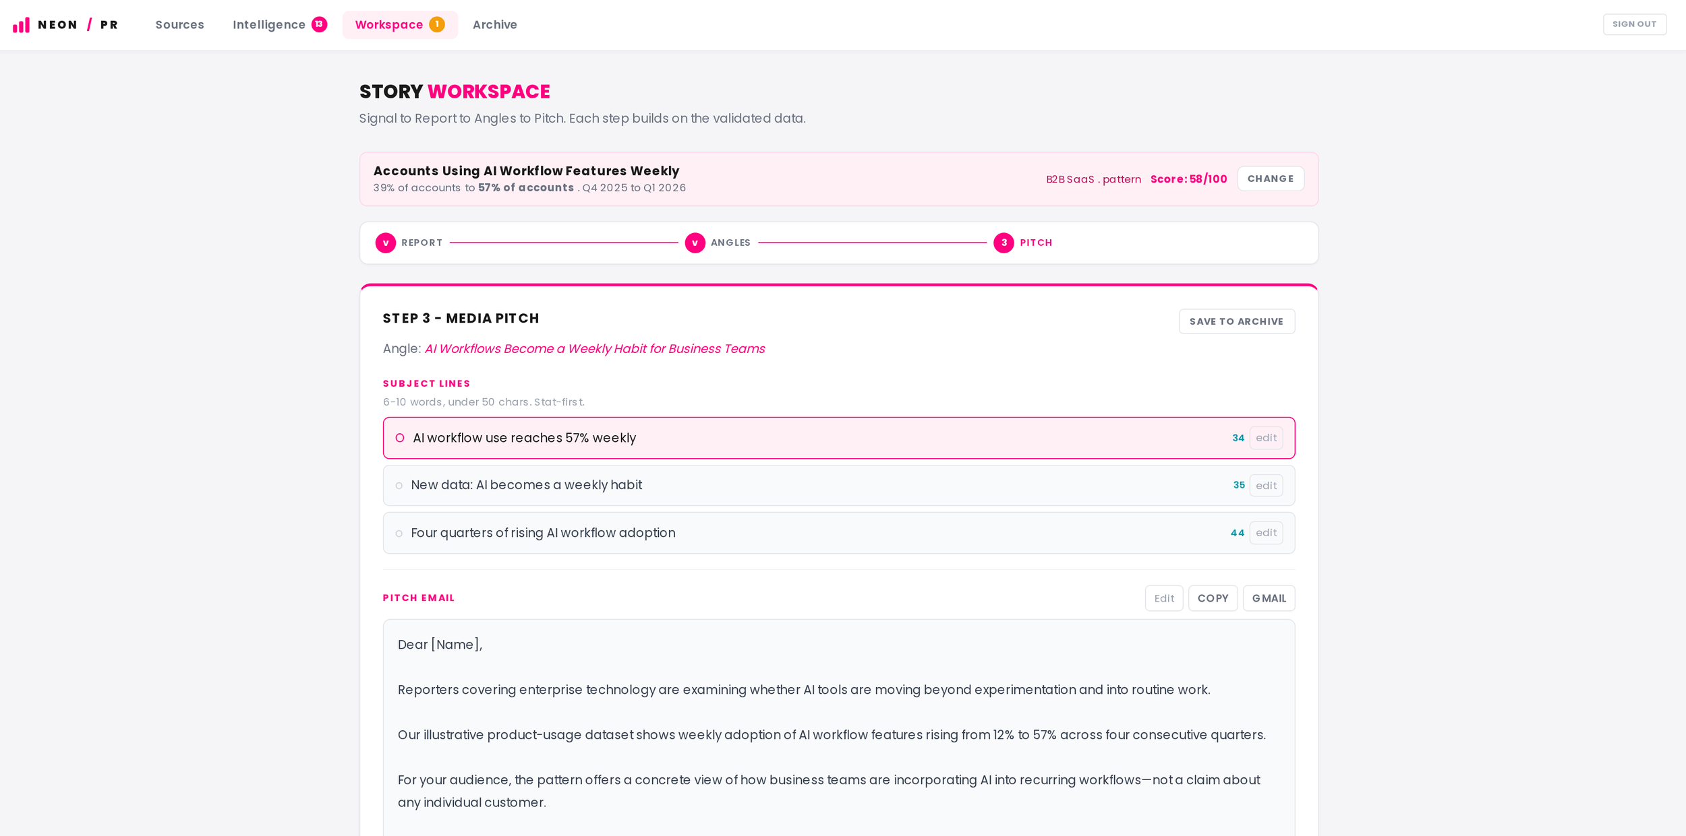
Task: Open the pitch in Gmail
Action: [1269, 598]
